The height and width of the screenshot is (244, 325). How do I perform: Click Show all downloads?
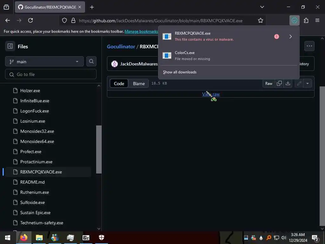(180, 72)
